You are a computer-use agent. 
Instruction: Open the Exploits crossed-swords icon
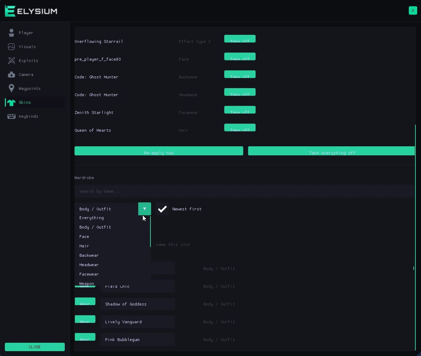11,61
